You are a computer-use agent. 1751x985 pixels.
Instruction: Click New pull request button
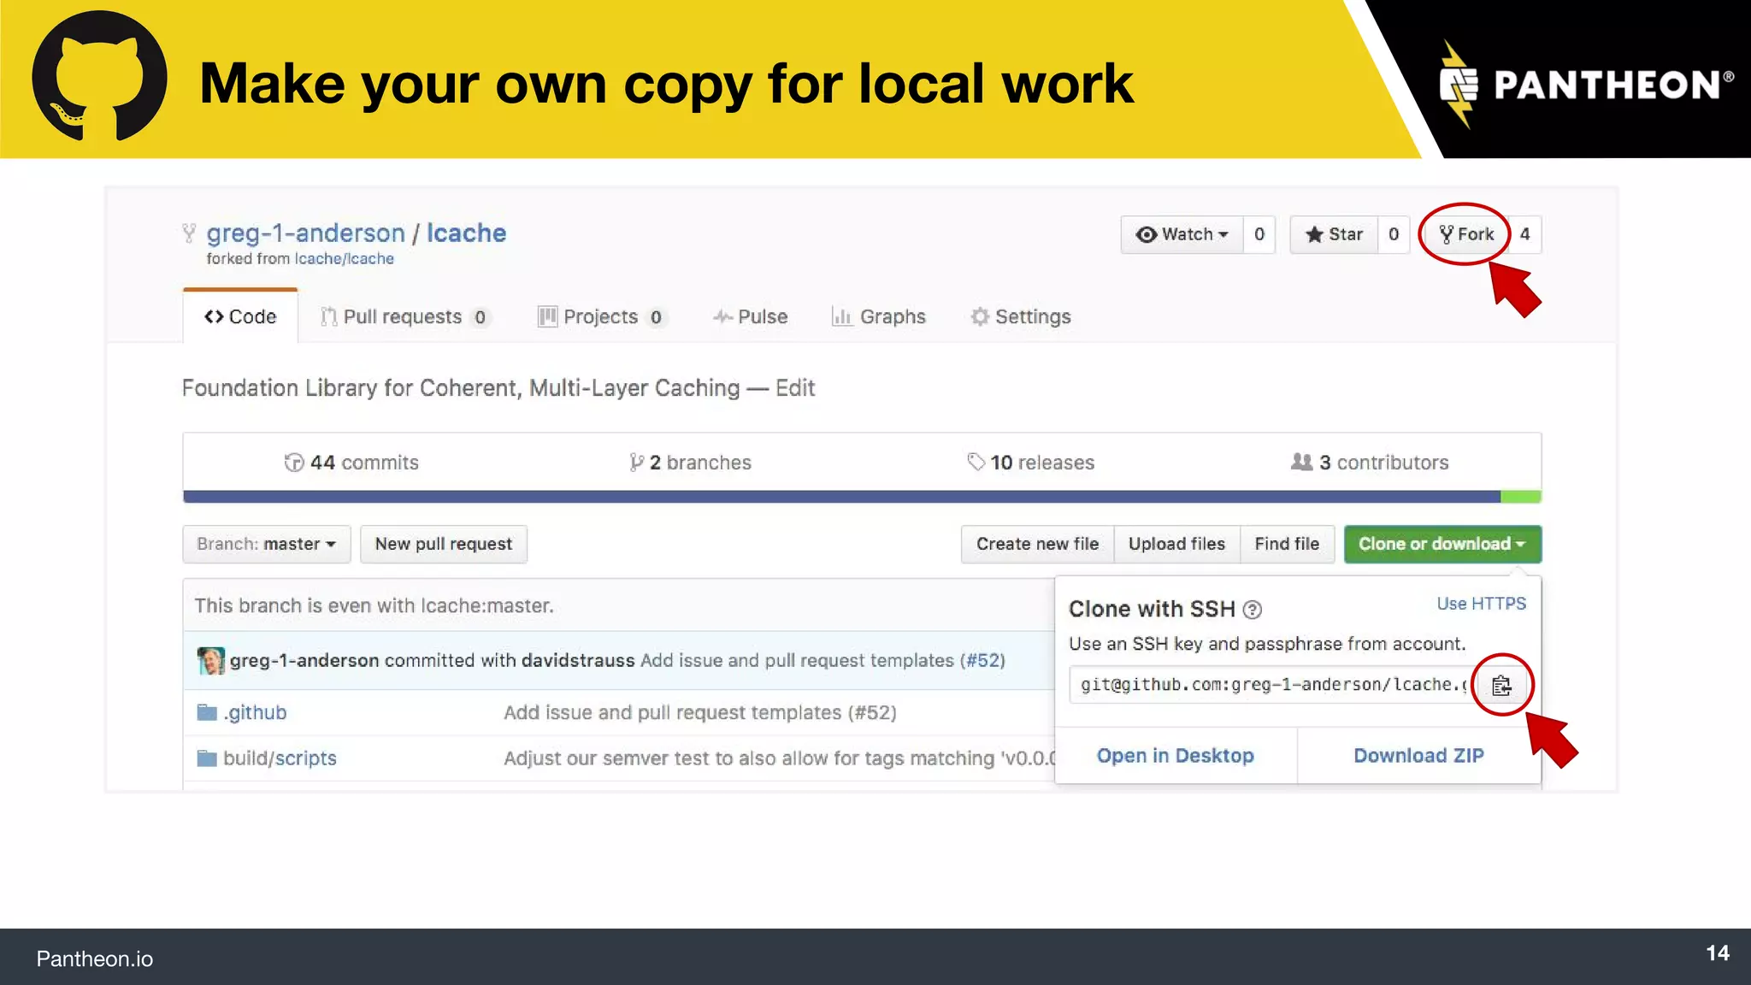pos(444,544)
